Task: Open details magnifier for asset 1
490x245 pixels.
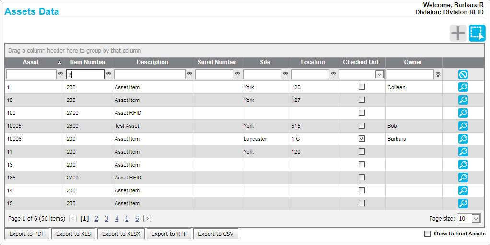Action: pyautogui.click(x=463, y=87)
